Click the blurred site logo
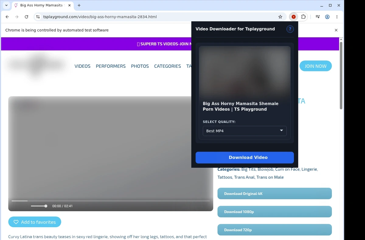This screenshot has height=240, width=365. [x=36, y=65]
